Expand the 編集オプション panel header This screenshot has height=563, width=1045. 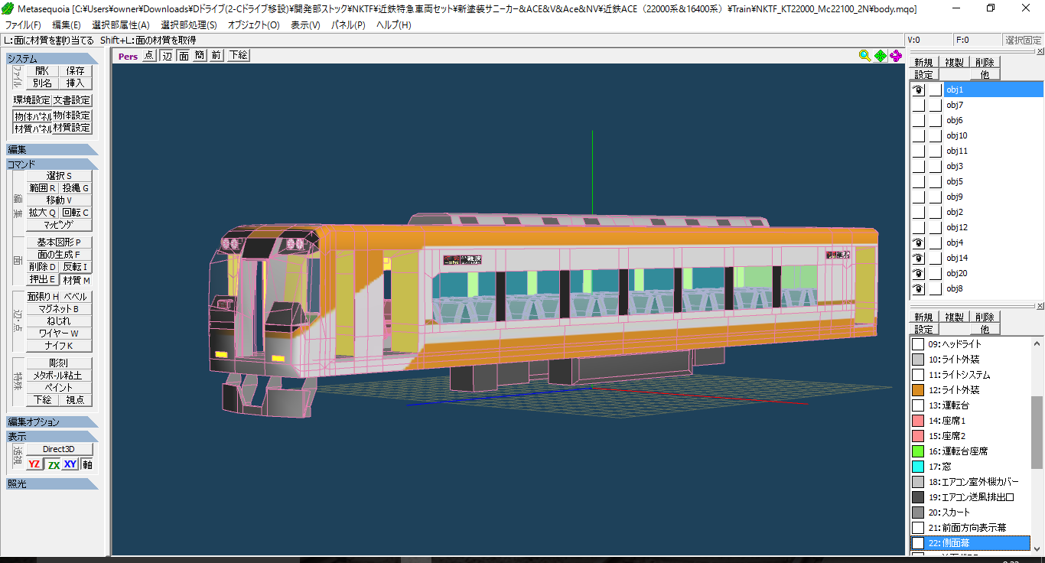click(52, 421)
